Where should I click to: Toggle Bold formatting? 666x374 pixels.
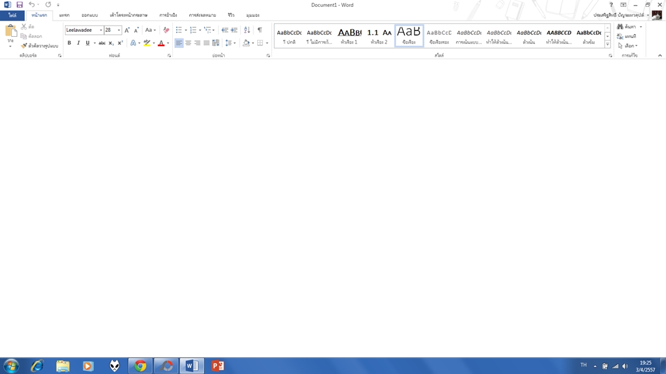(x=69, y=43)
